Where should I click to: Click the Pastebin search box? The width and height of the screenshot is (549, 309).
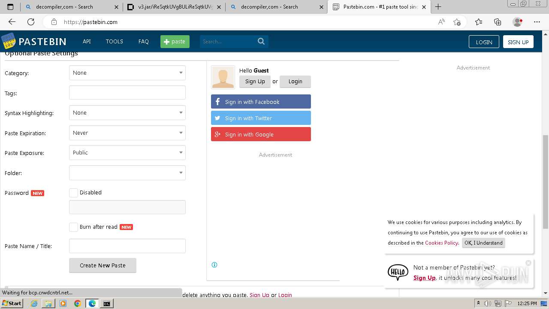[x=228, y=42]
